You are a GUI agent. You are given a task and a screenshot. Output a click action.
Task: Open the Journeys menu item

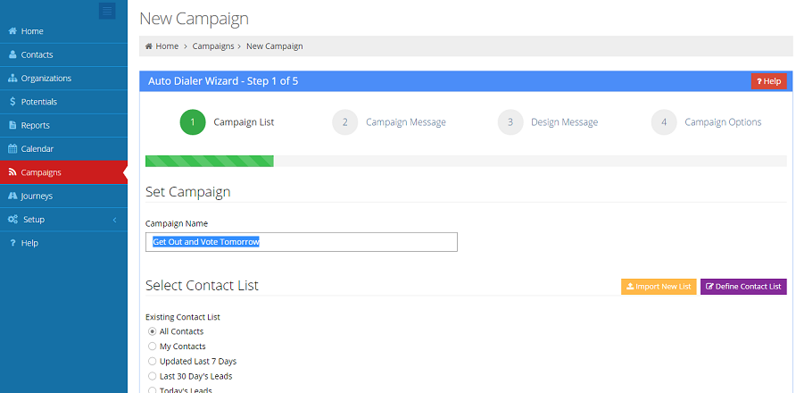63,196
